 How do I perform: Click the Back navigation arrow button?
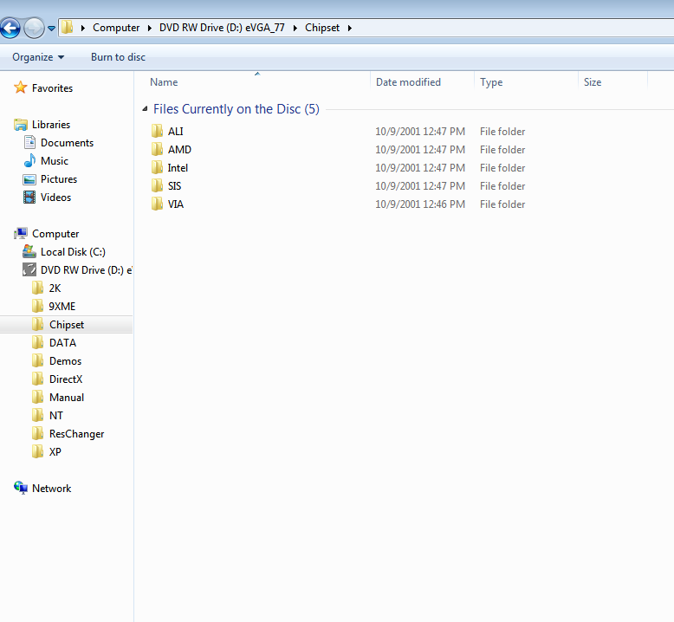click(x=10, y=28)
